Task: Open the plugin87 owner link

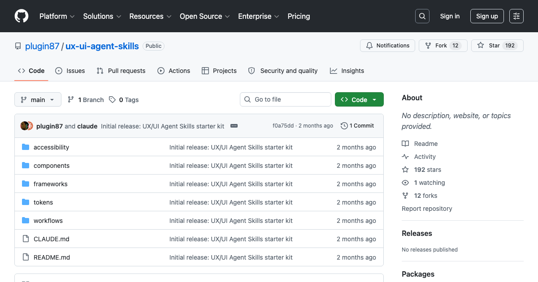Action: 42,46
